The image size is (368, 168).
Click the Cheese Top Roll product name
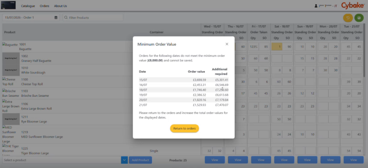pyautogui.click(x=32, y=84)
